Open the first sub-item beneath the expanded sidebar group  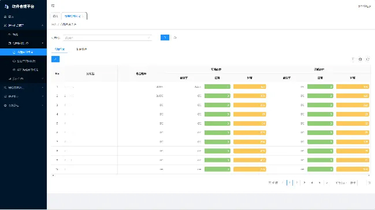point(24,35)
